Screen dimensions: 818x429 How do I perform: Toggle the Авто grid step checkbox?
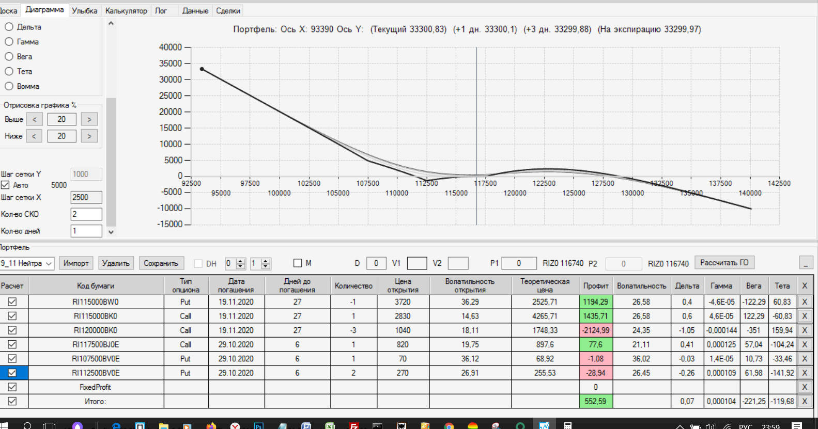[5, 185]
